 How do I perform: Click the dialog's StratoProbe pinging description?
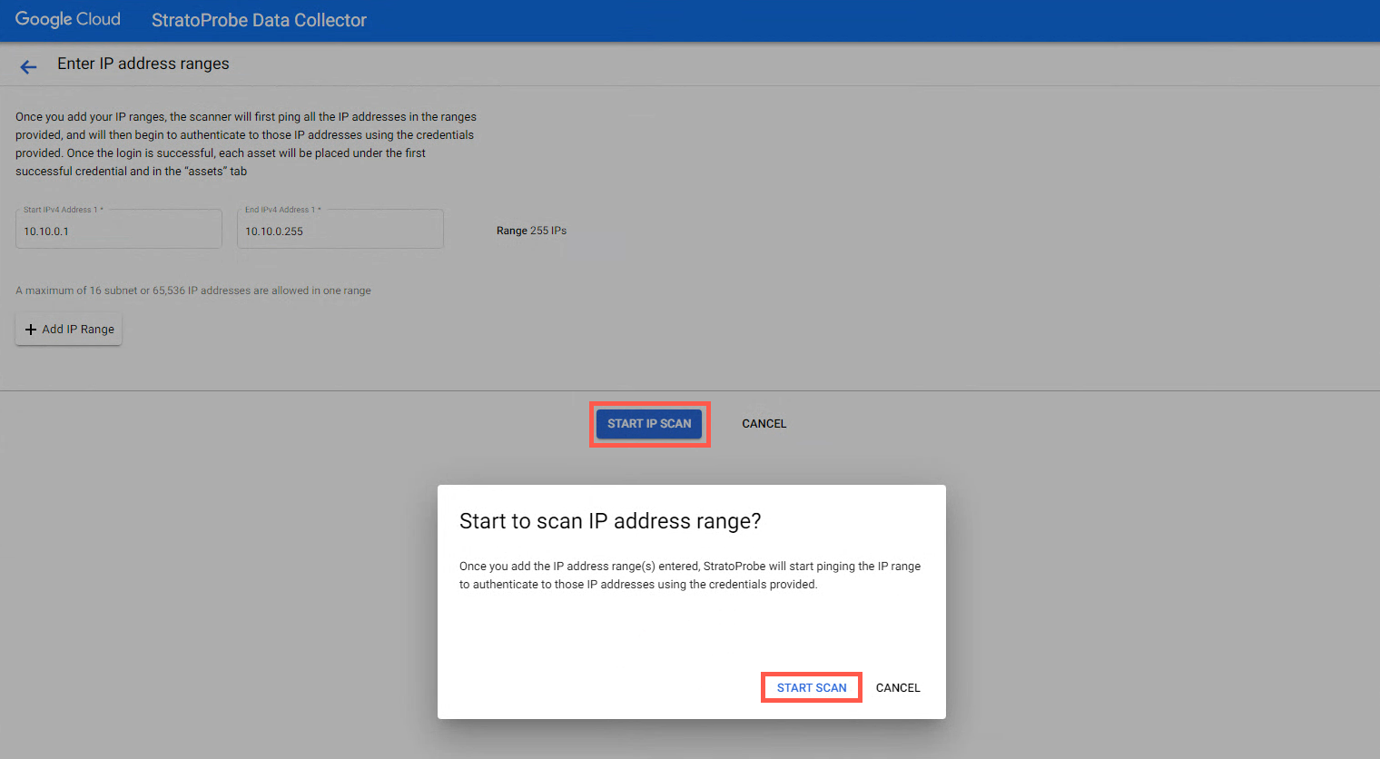click(x=690, y=576)
